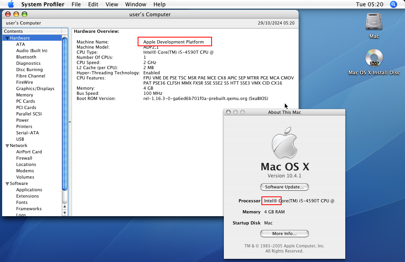Open the Apple menu
Image resolution: width=405 pixels, height=262 pixels.
(x=11, y=4)
